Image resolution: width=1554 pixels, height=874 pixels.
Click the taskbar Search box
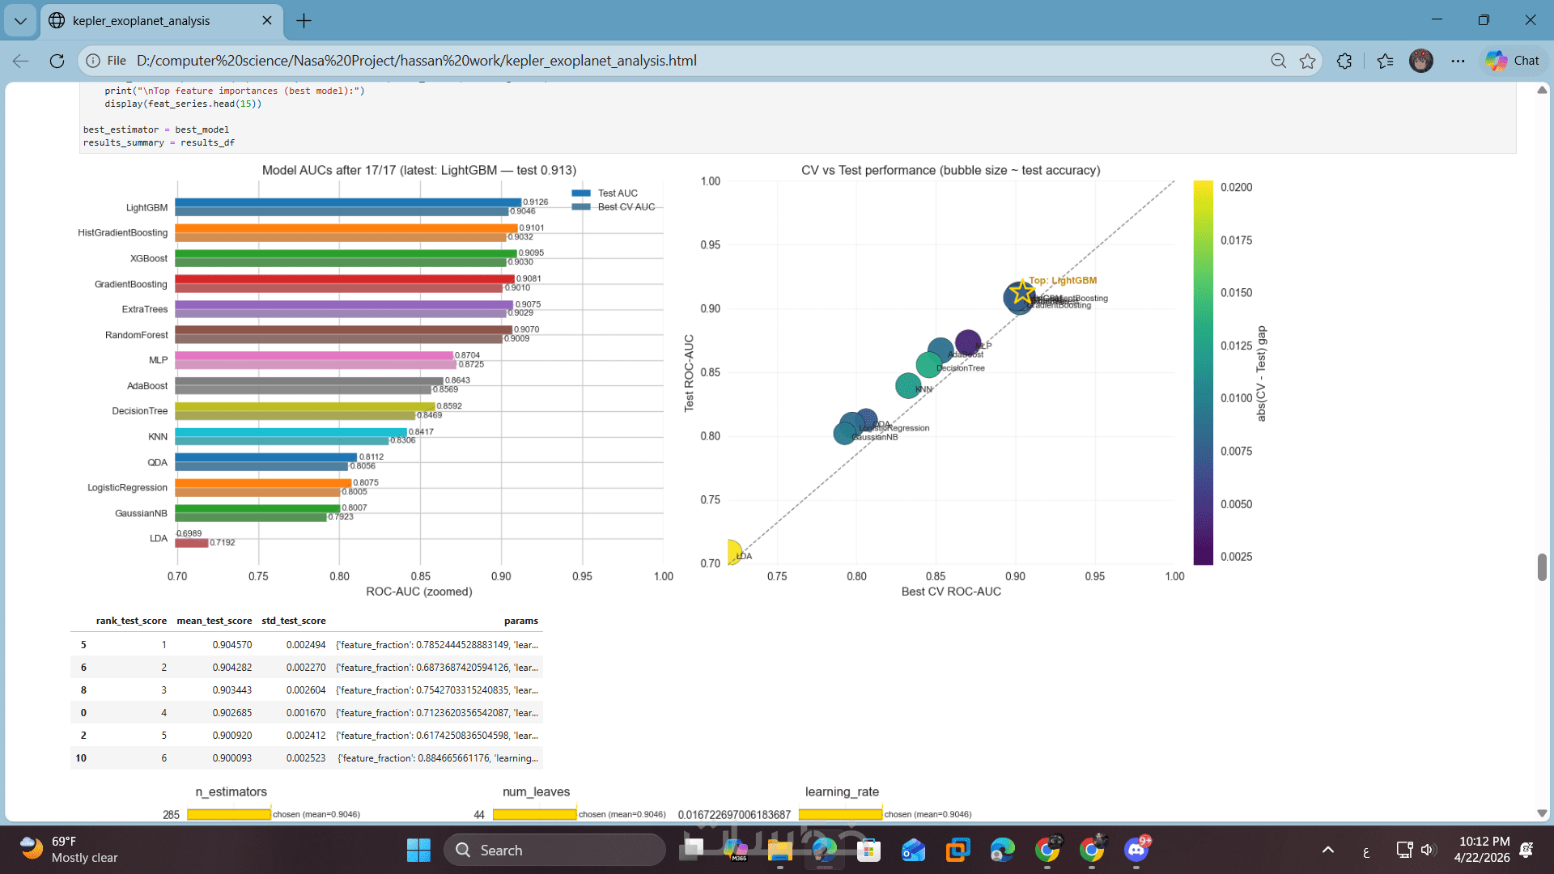[x=554, y=850]
